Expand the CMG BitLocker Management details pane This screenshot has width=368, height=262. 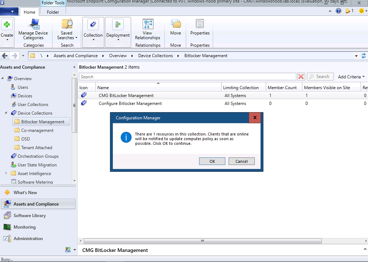tap(365, 249)
